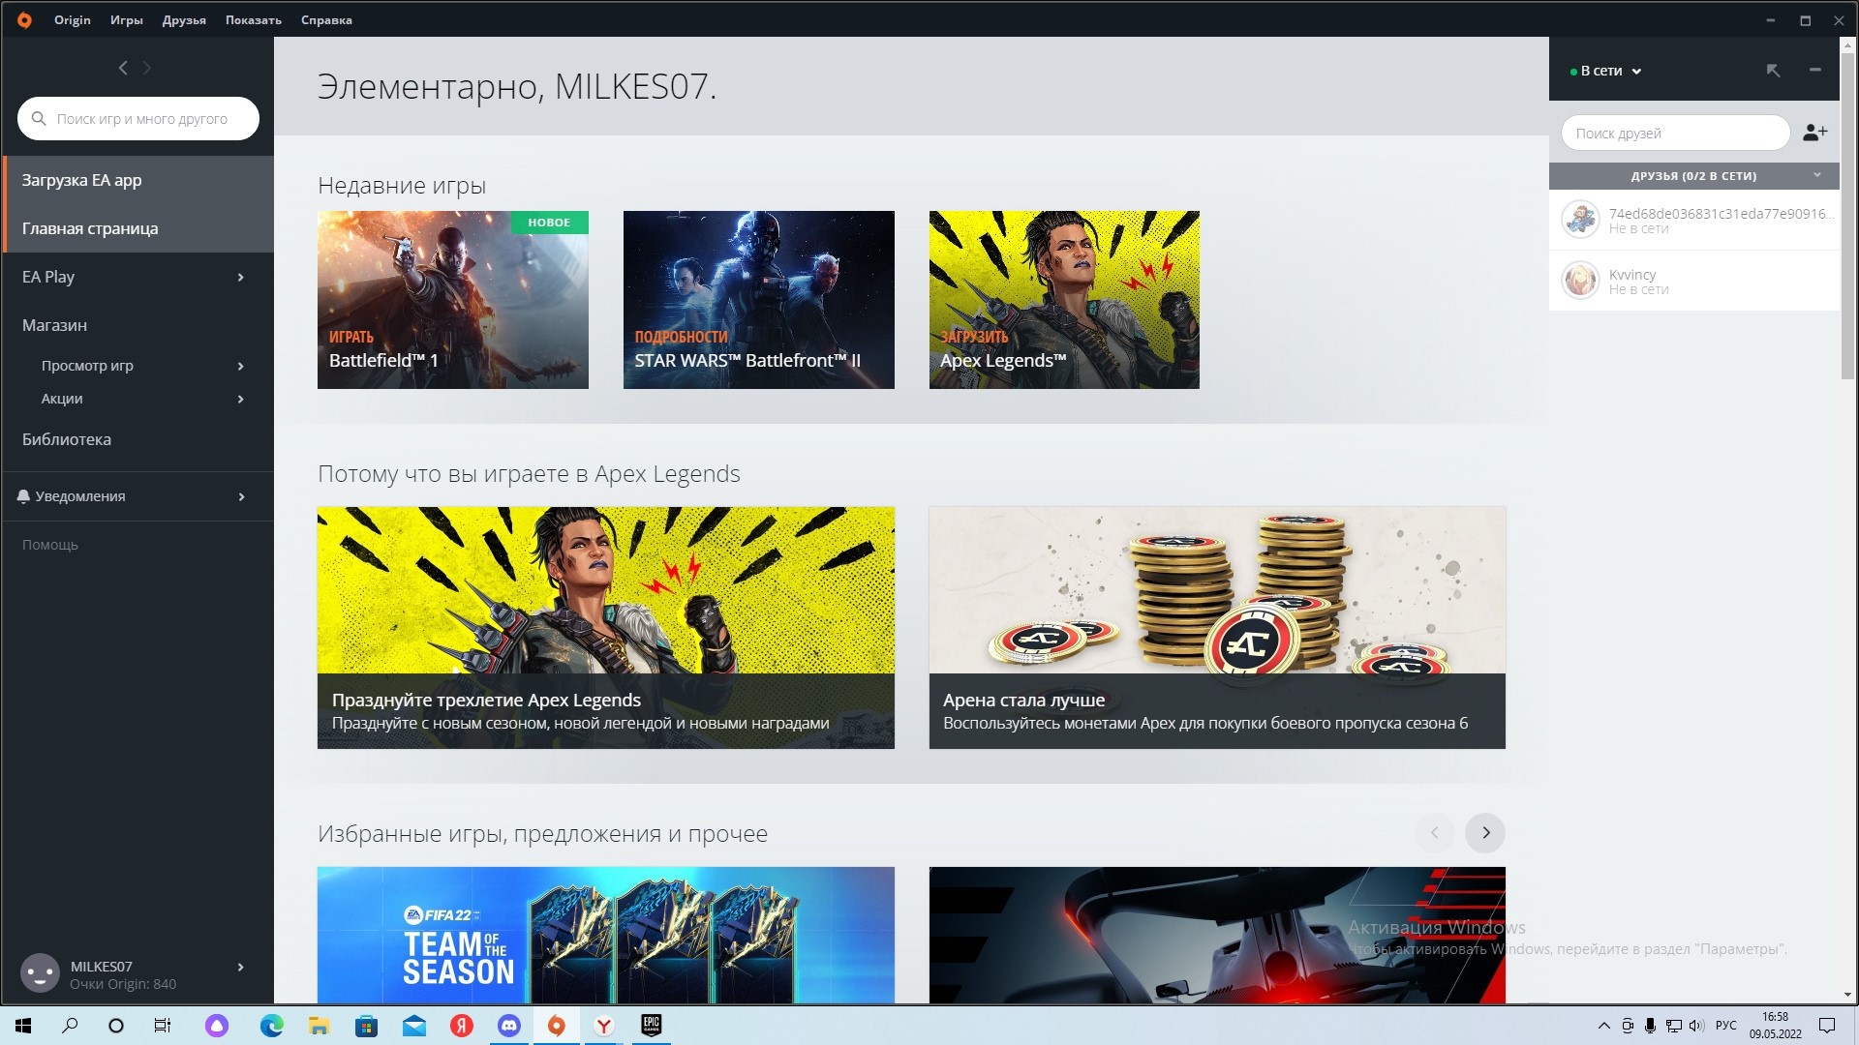Image resolution: width=1859 pixels, height=1045 pixels.
Task: Open Арена стала лучше Apex coins banner
Action: (x=1217, y=627)
